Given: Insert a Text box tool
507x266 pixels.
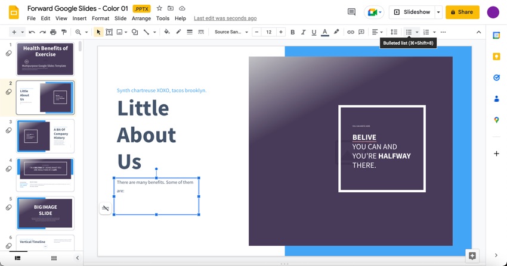Looking at the screenshot, I should pos(109,32).
